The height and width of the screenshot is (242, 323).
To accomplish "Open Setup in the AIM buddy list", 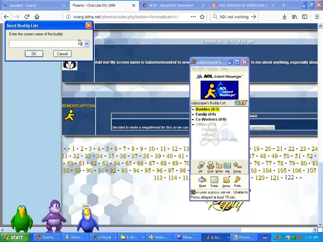I will 237,167.
